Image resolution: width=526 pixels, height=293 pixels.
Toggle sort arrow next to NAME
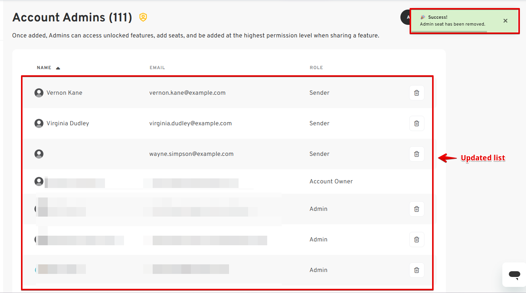[58, 68]
